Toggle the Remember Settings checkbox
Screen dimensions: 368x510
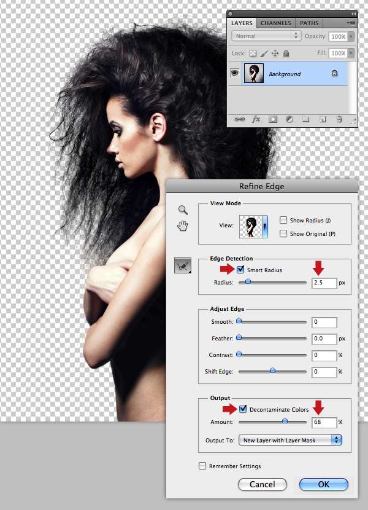[x=202, y=466]
